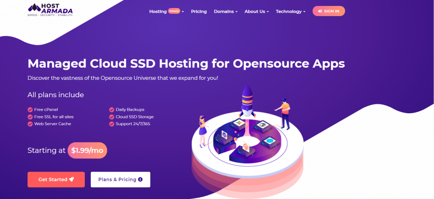Image resolution: width=434 pixels, height=199 pixels.
Task: Expand the Technology dropdown arrow
Action: [x=304, y=12]
